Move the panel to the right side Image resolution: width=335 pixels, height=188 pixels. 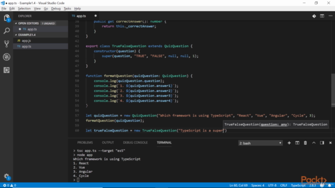point(322,143)
